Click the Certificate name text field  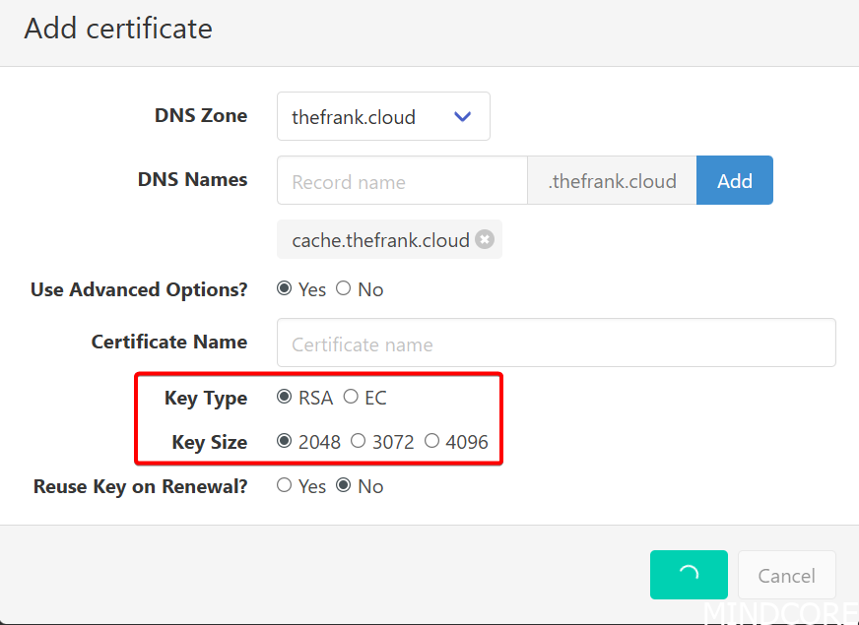click(556, 344)
